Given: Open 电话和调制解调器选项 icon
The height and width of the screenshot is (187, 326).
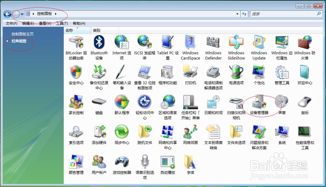Looking at the screenshot, I should (213, 72).
